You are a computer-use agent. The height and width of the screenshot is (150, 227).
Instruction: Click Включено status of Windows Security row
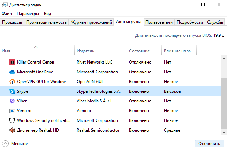pos(139,120)
